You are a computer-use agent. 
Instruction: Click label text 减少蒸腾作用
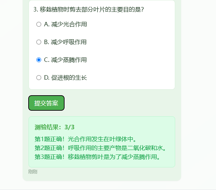[69, 60]
